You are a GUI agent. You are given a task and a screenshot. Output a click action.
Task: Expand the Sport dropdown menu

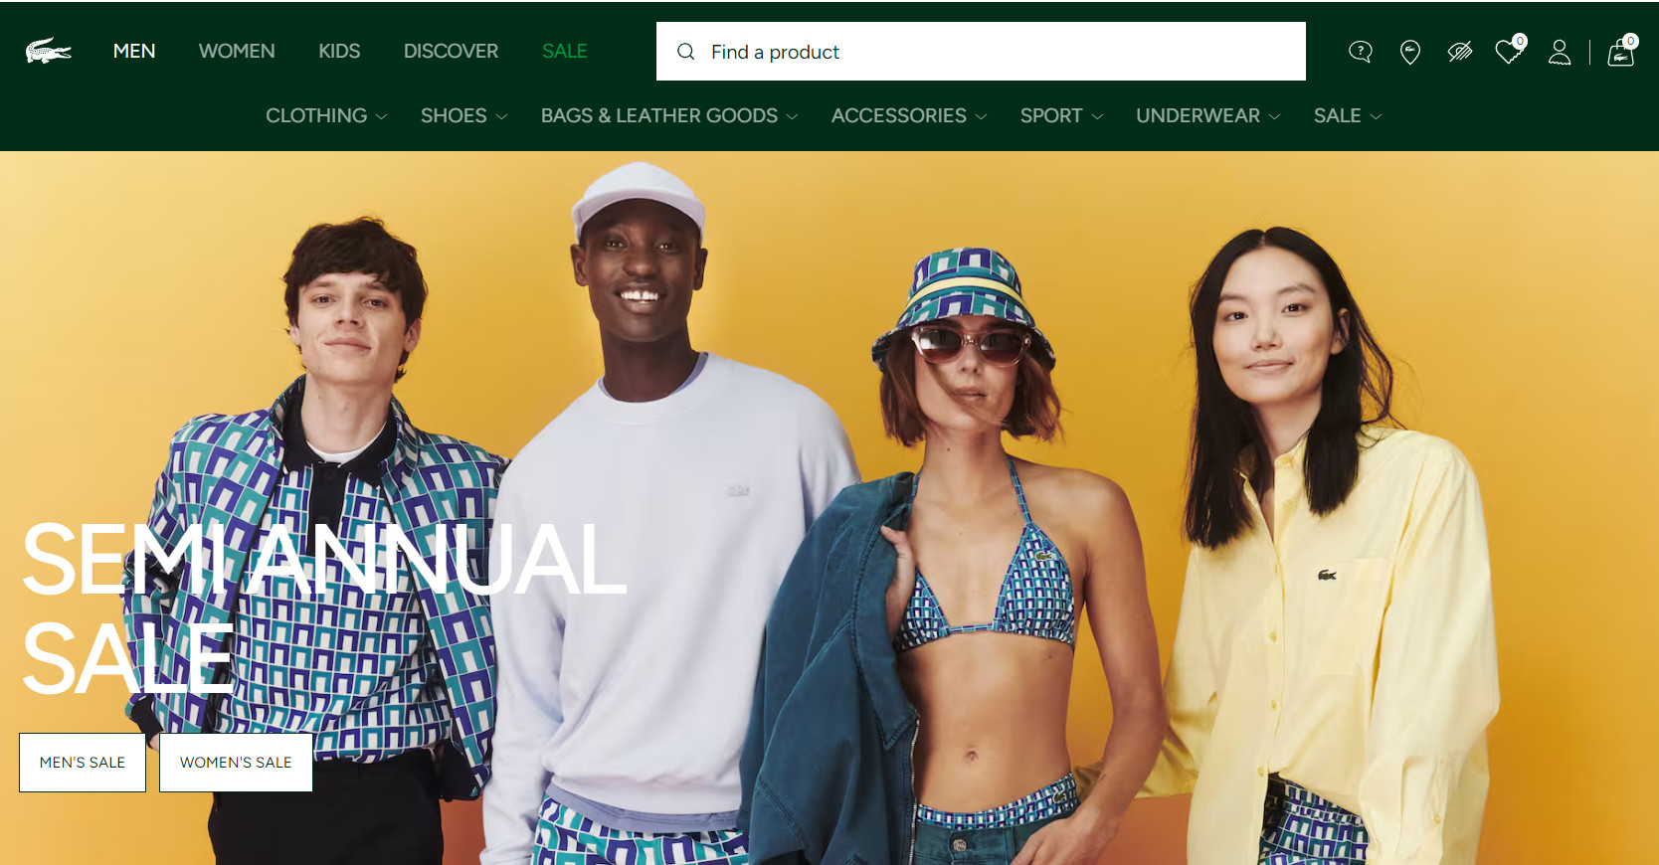coord(1061,116)
